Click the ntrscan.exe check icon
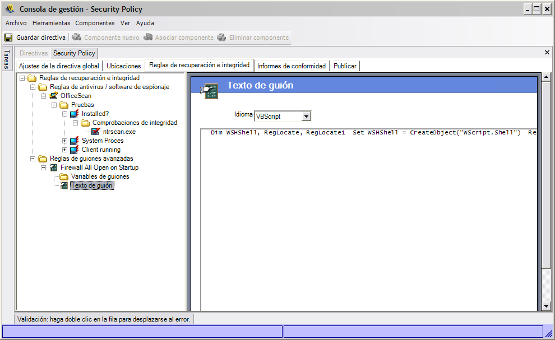 pyautogui.click(x=95, y=132)
